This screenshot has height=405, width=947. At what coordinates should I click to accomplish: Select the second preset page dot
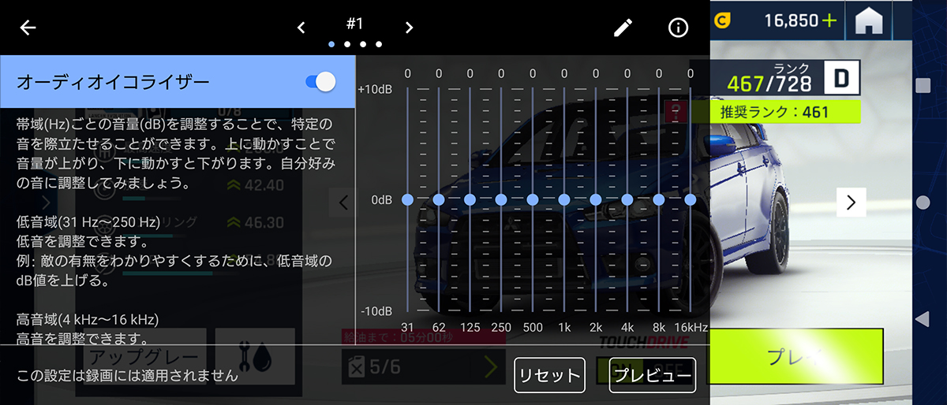(x=347, y=44)
